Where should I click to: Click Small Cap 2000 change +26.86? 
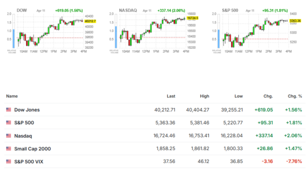pyautogui.click(x=265, y=149)
